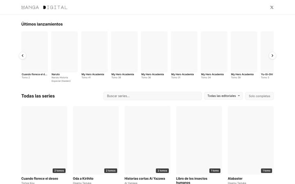Screen dimensions: 295x184
Task: Open My Hero Academia Tomo 39 cover
Action: click(244, 52)
